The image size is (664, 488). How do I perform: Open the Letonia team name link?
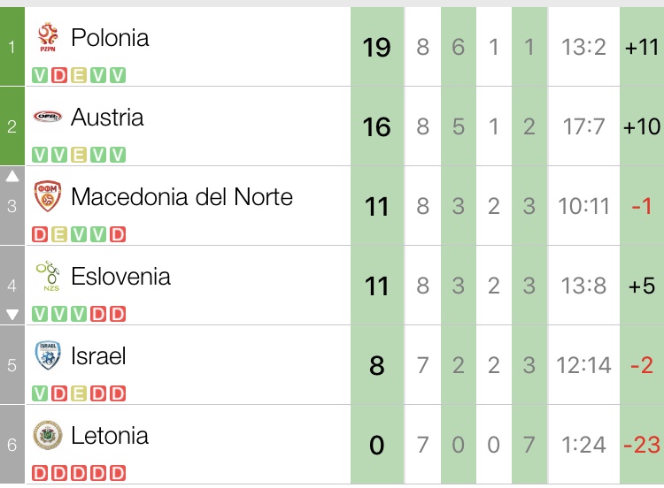coord(110,435)
